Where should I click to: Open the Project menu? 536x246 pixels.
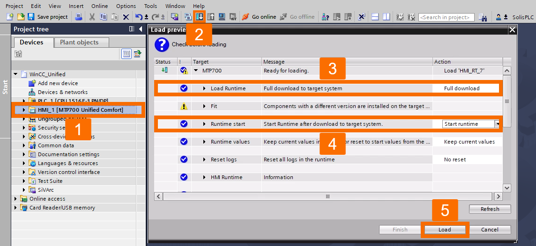point(15,6)
